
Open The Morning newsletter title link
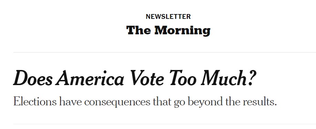[x=168, y=30]
